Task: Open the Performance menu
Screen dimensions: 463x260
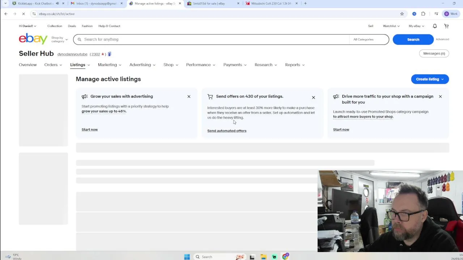Action: point(201,65)
